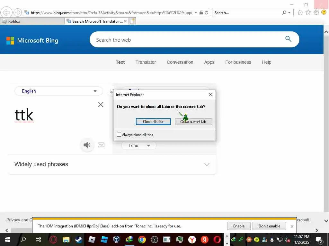Click the smiley feedback icon
Image resolution: width=329 pixels, height=246 pixels.
pos(324,12)
